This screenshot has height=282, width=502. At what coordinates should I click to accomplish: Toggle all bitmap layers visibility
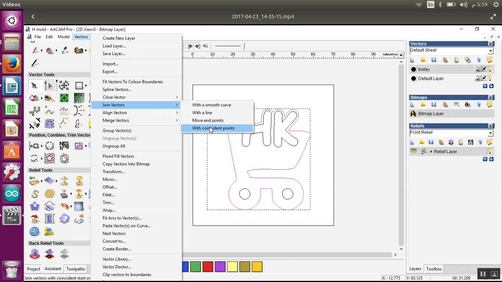tap(490, 105)
